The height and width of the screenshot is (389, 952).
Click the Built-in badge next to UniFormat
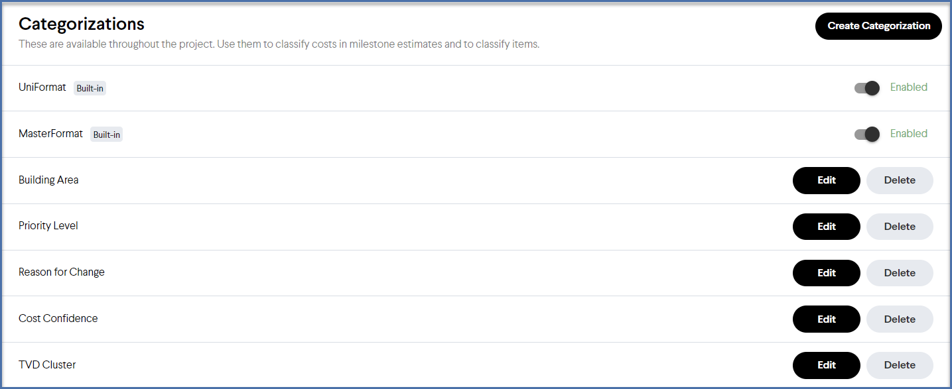pos(90,87)
